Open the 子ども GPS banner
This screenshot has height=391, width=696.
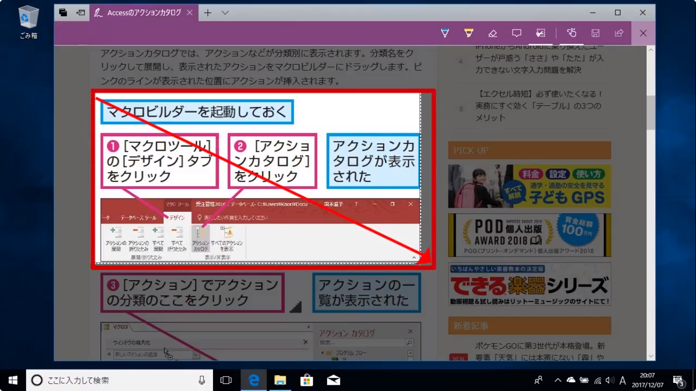coord(529,186)
